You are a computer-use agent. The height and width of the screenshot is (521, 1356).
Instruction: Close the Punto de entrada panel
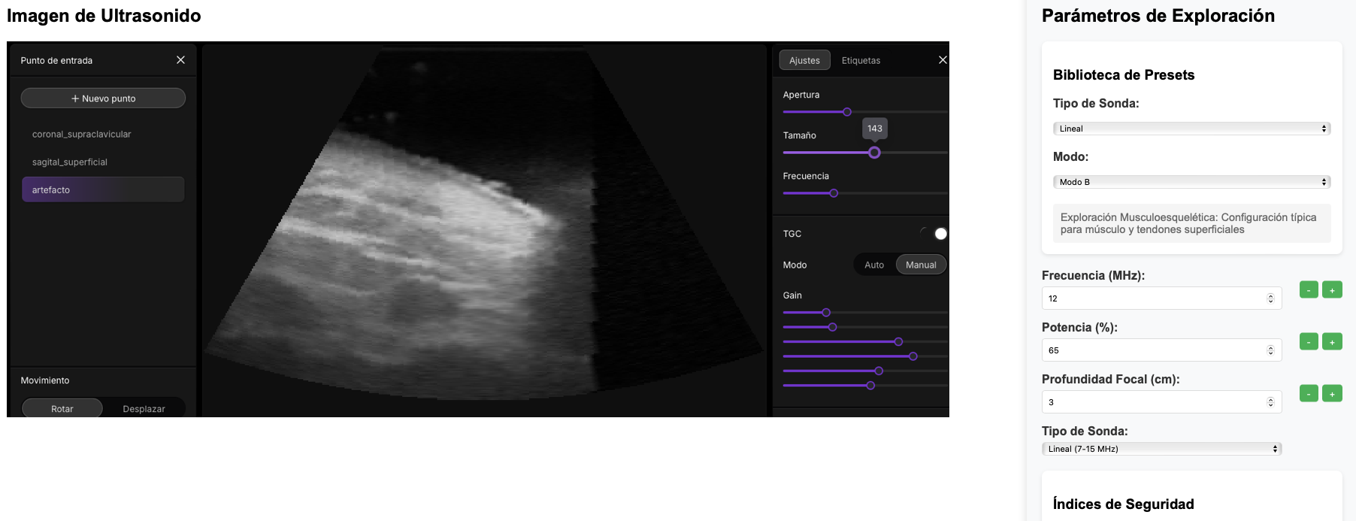(x=180, y=60)
